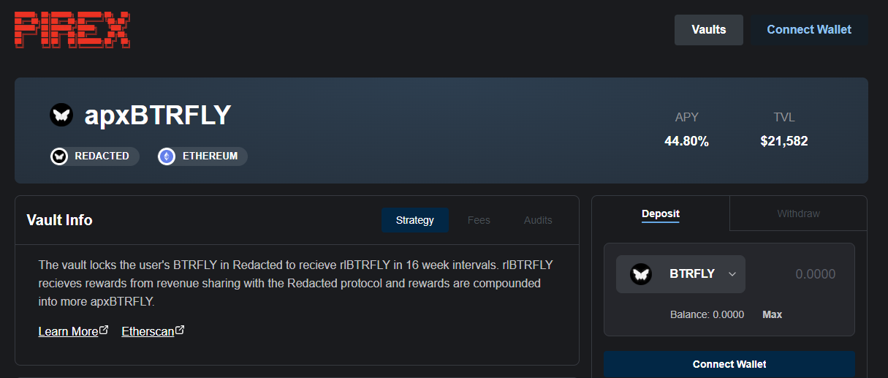888x378 pixels.
Task: Select the Deposit tab
Action: click(x=661, y=214)
